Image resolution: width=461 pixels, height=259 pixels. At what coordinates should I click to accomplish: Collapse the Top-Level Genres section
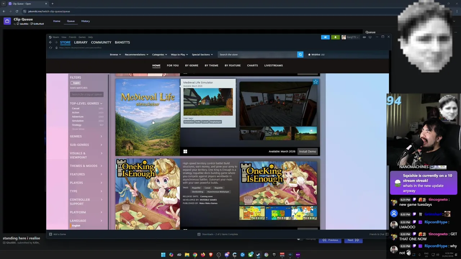[86, 103]
